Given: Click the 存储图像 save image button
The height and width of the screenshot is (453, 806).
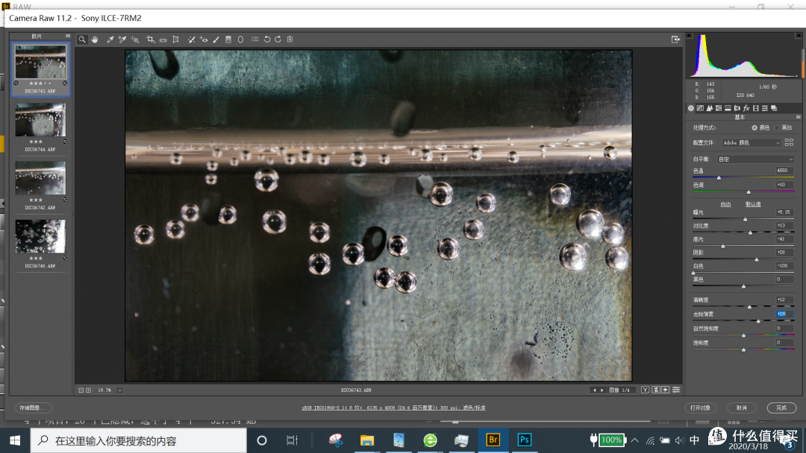Looking at the screenshot, I should click(x=34, y=408).
